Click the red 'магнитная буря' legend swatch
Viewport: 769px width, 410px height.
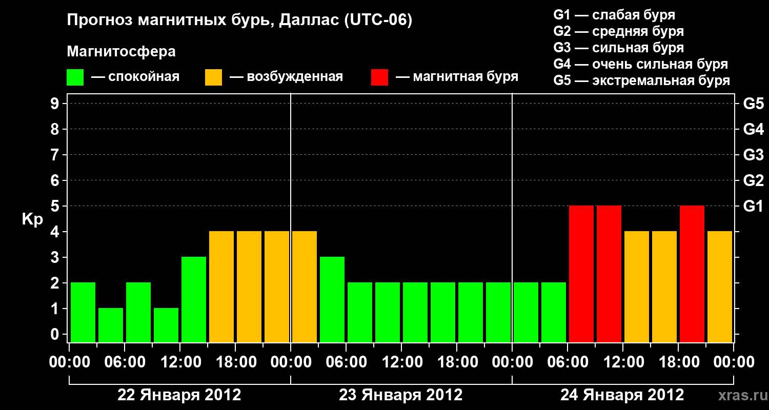pyautogui.click(x=379, y=77)
